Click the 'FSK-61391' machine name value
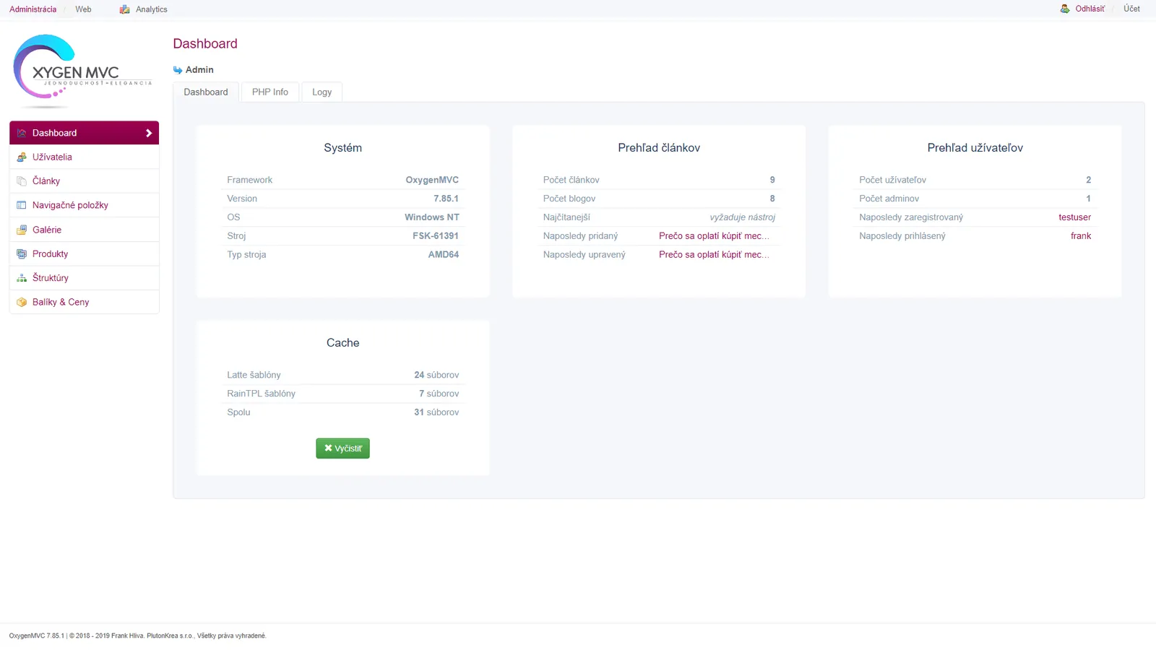The image size is (1156, 650). 436,236
